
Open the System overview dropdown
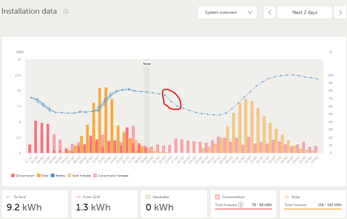227,12
